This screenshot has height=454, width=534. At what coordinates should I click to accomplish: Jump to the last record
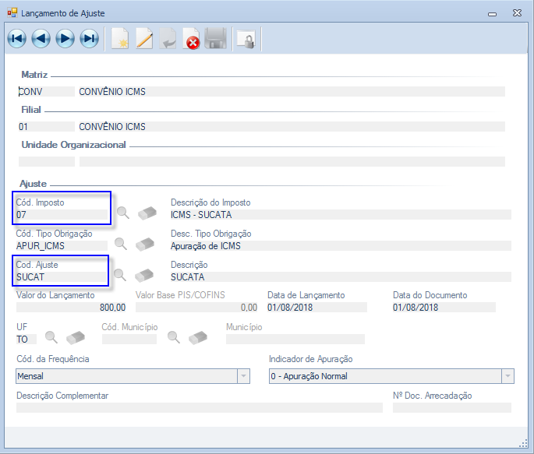(x=90, y=39)
